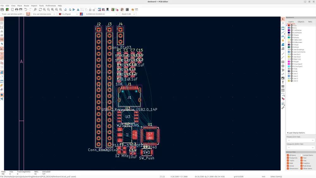Select the Add Vias tool
Screen dimensions: 316x178
pyautogui.click(x=283, y=40)
